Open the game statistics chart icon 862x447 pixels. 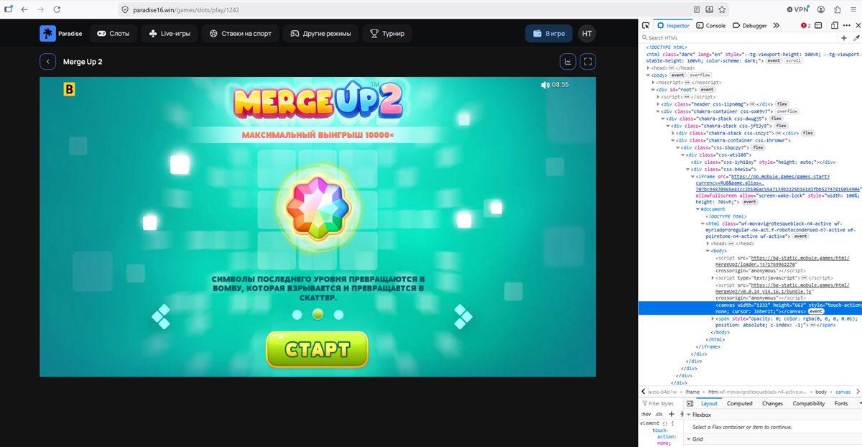coord(567,62)
